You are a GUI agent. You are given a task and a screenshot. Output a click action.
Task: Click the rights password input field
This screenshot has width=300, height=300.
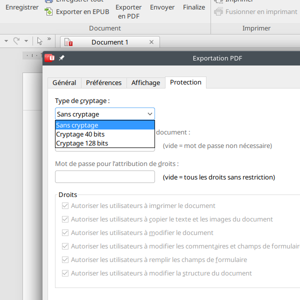[x=105, y=177]
